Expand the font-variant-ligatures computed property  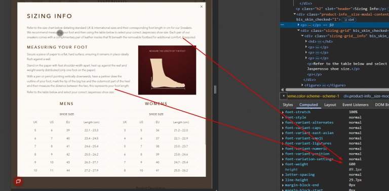(283, 144)
